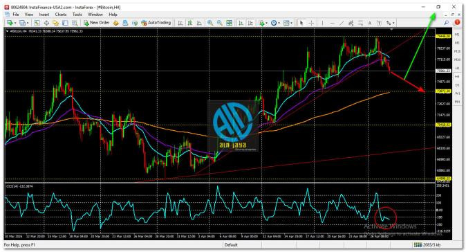Zoom in the chart with magnifier plus
The image size is (466, 252).
pyautogui.click(x=210, y=23)
